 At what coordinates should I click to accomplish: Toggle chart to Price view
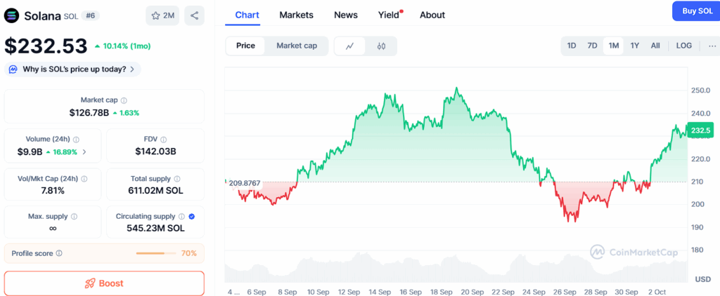pos(245,46)
